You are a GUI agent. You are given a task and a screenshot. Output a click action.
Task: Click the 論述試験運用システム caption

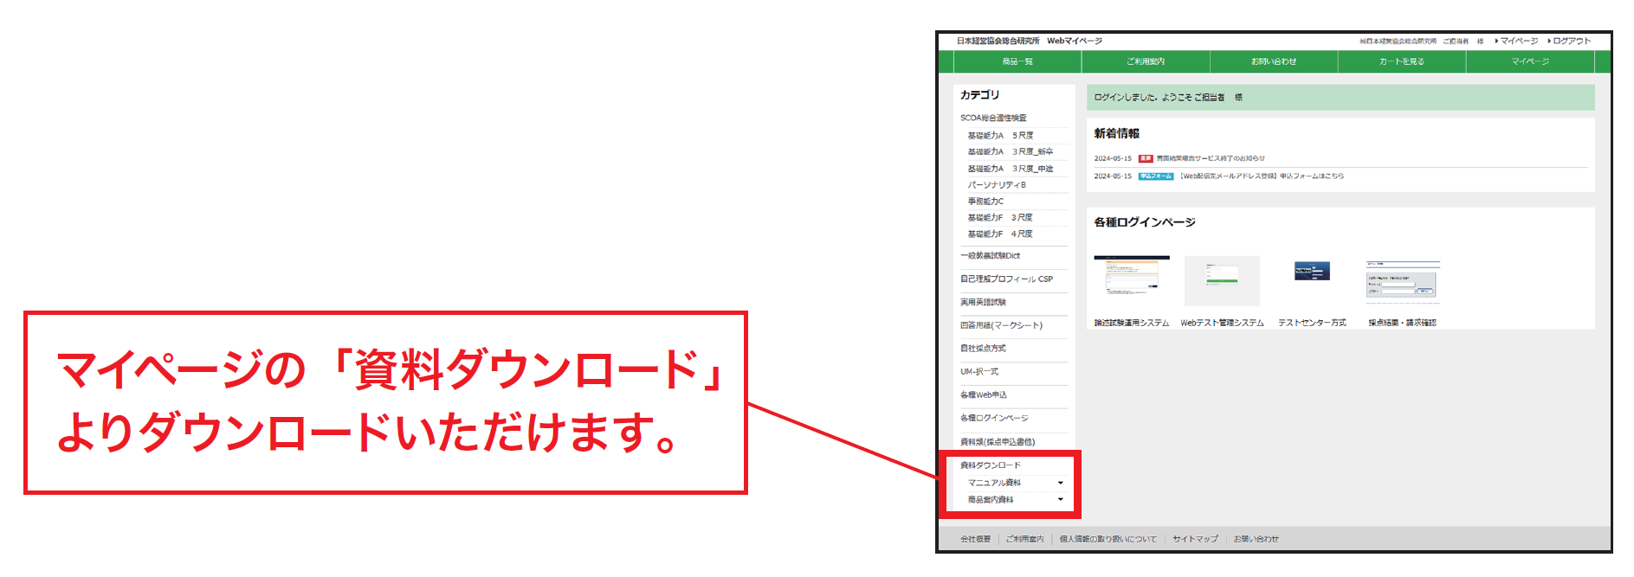click(1132, 323)
